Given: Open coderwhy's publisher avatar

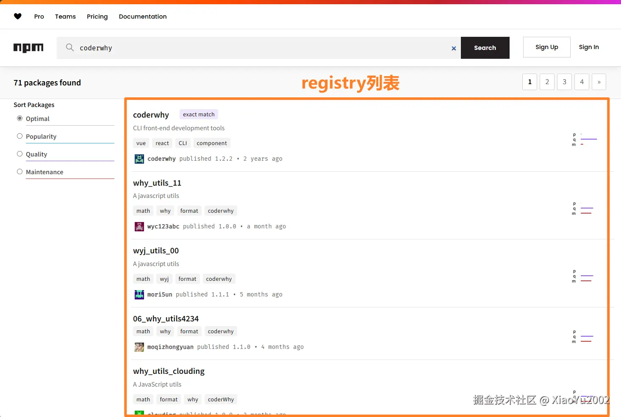Looking at the screenshot, I should [x=139, y=159].
